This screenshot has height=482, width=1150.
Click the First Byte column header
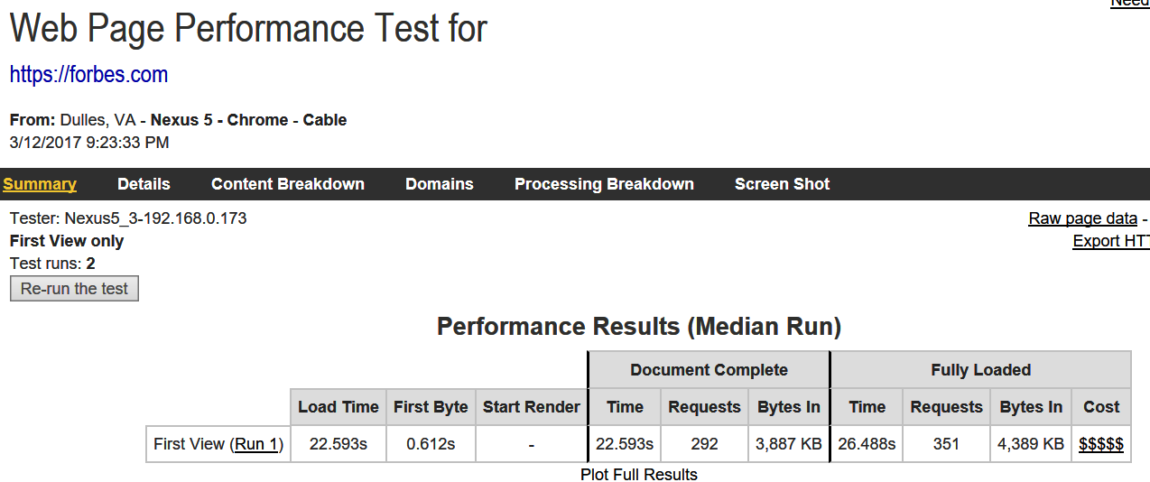[x=431, y=407]
